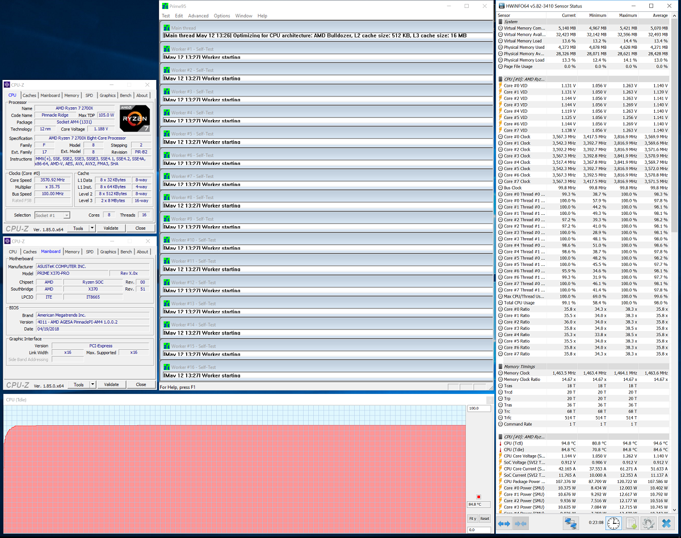The width and height of the screenshot is (681, 538).
Task: Click the collapsing arrows icon in HWiNFO toolbar
Action: (520, 523)
